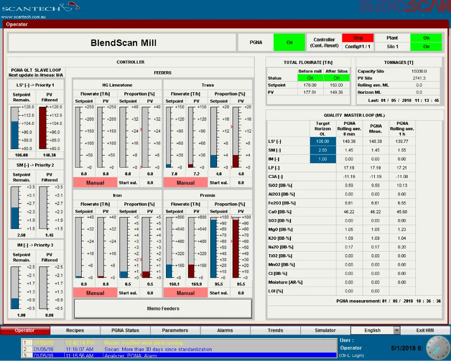Select the LS target horizon value 106.00
Viewport: 451px width, 361px height.
[x=323, y=142]
